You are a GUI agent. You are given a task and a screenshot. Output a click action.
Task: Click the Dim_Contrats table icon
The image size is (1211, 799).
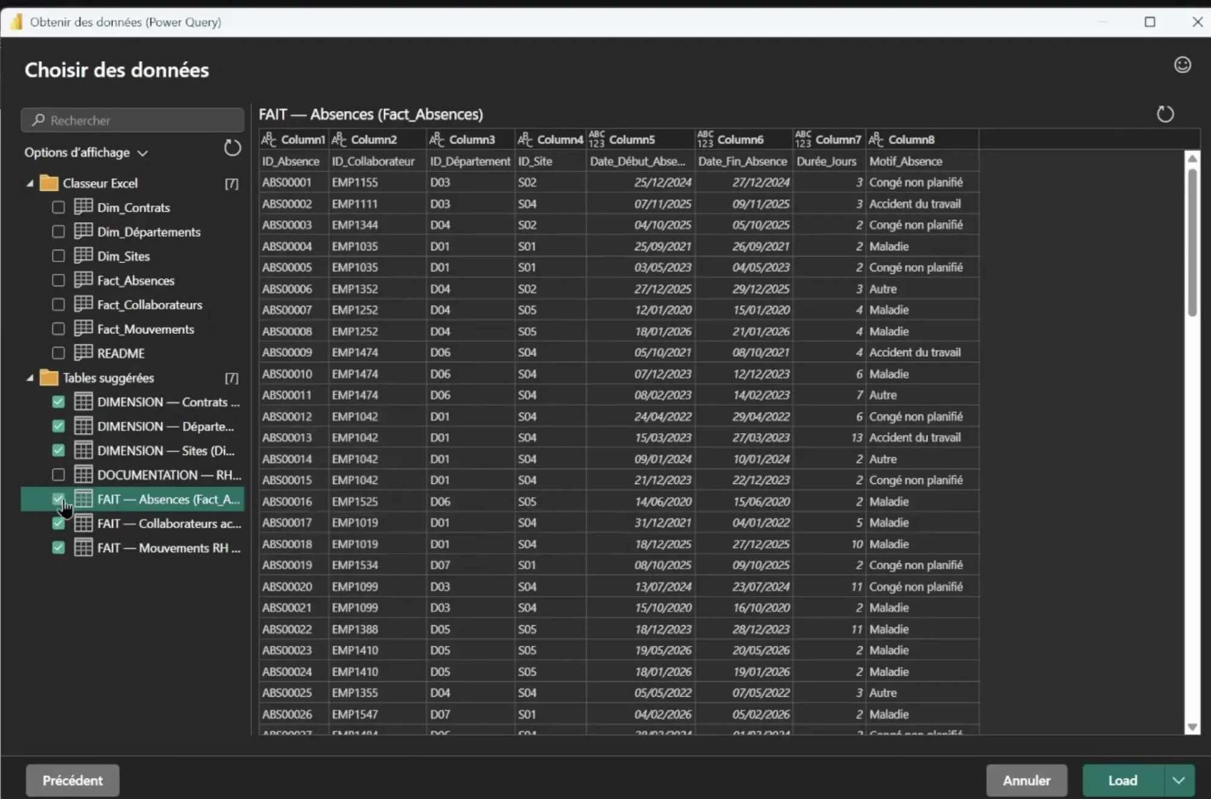click(x=83, y=207)
